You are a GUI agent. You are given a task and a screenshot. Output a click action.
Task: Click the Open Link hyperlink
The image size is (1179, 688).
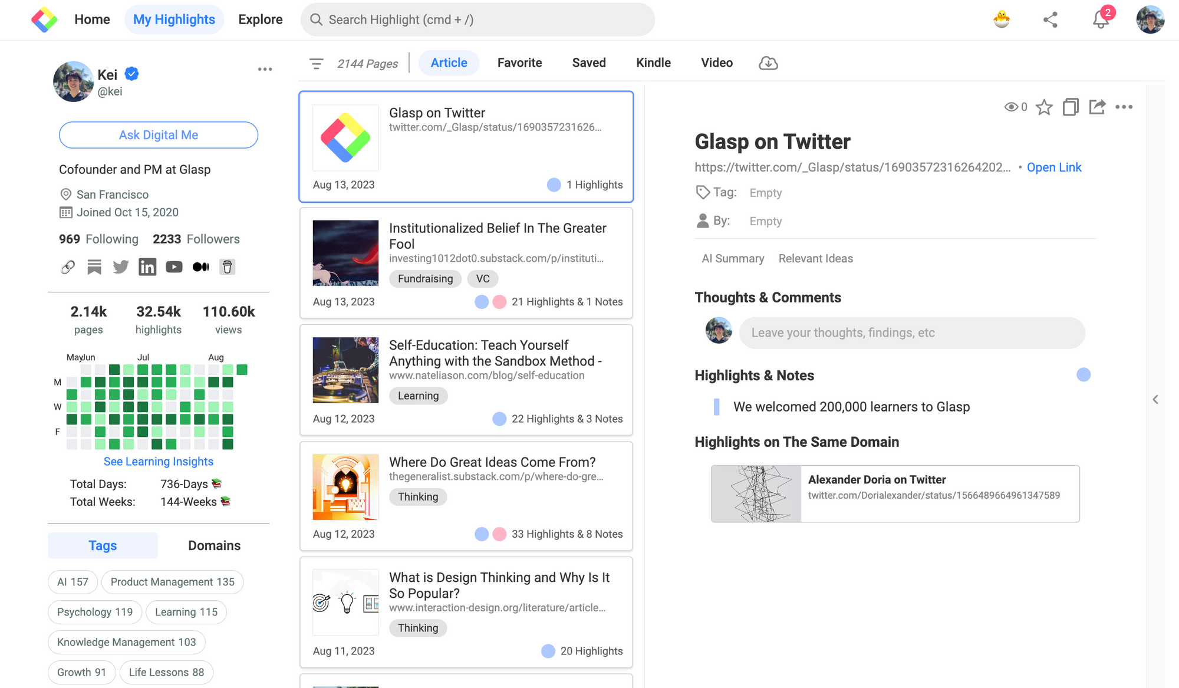pos(1054,167)
